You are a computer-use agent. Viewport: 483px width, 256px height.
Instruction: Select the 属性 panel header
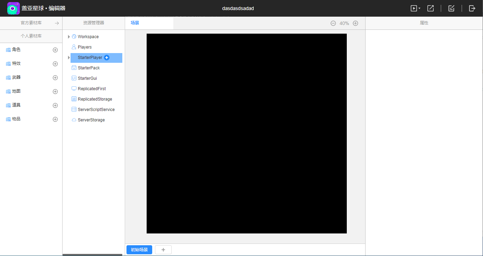coord(424,23)
